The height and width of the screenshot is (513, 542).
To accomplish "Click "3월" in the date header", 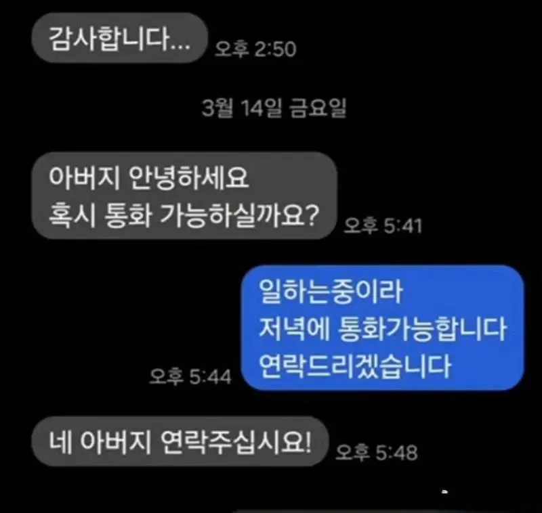I will click(217, 108).
